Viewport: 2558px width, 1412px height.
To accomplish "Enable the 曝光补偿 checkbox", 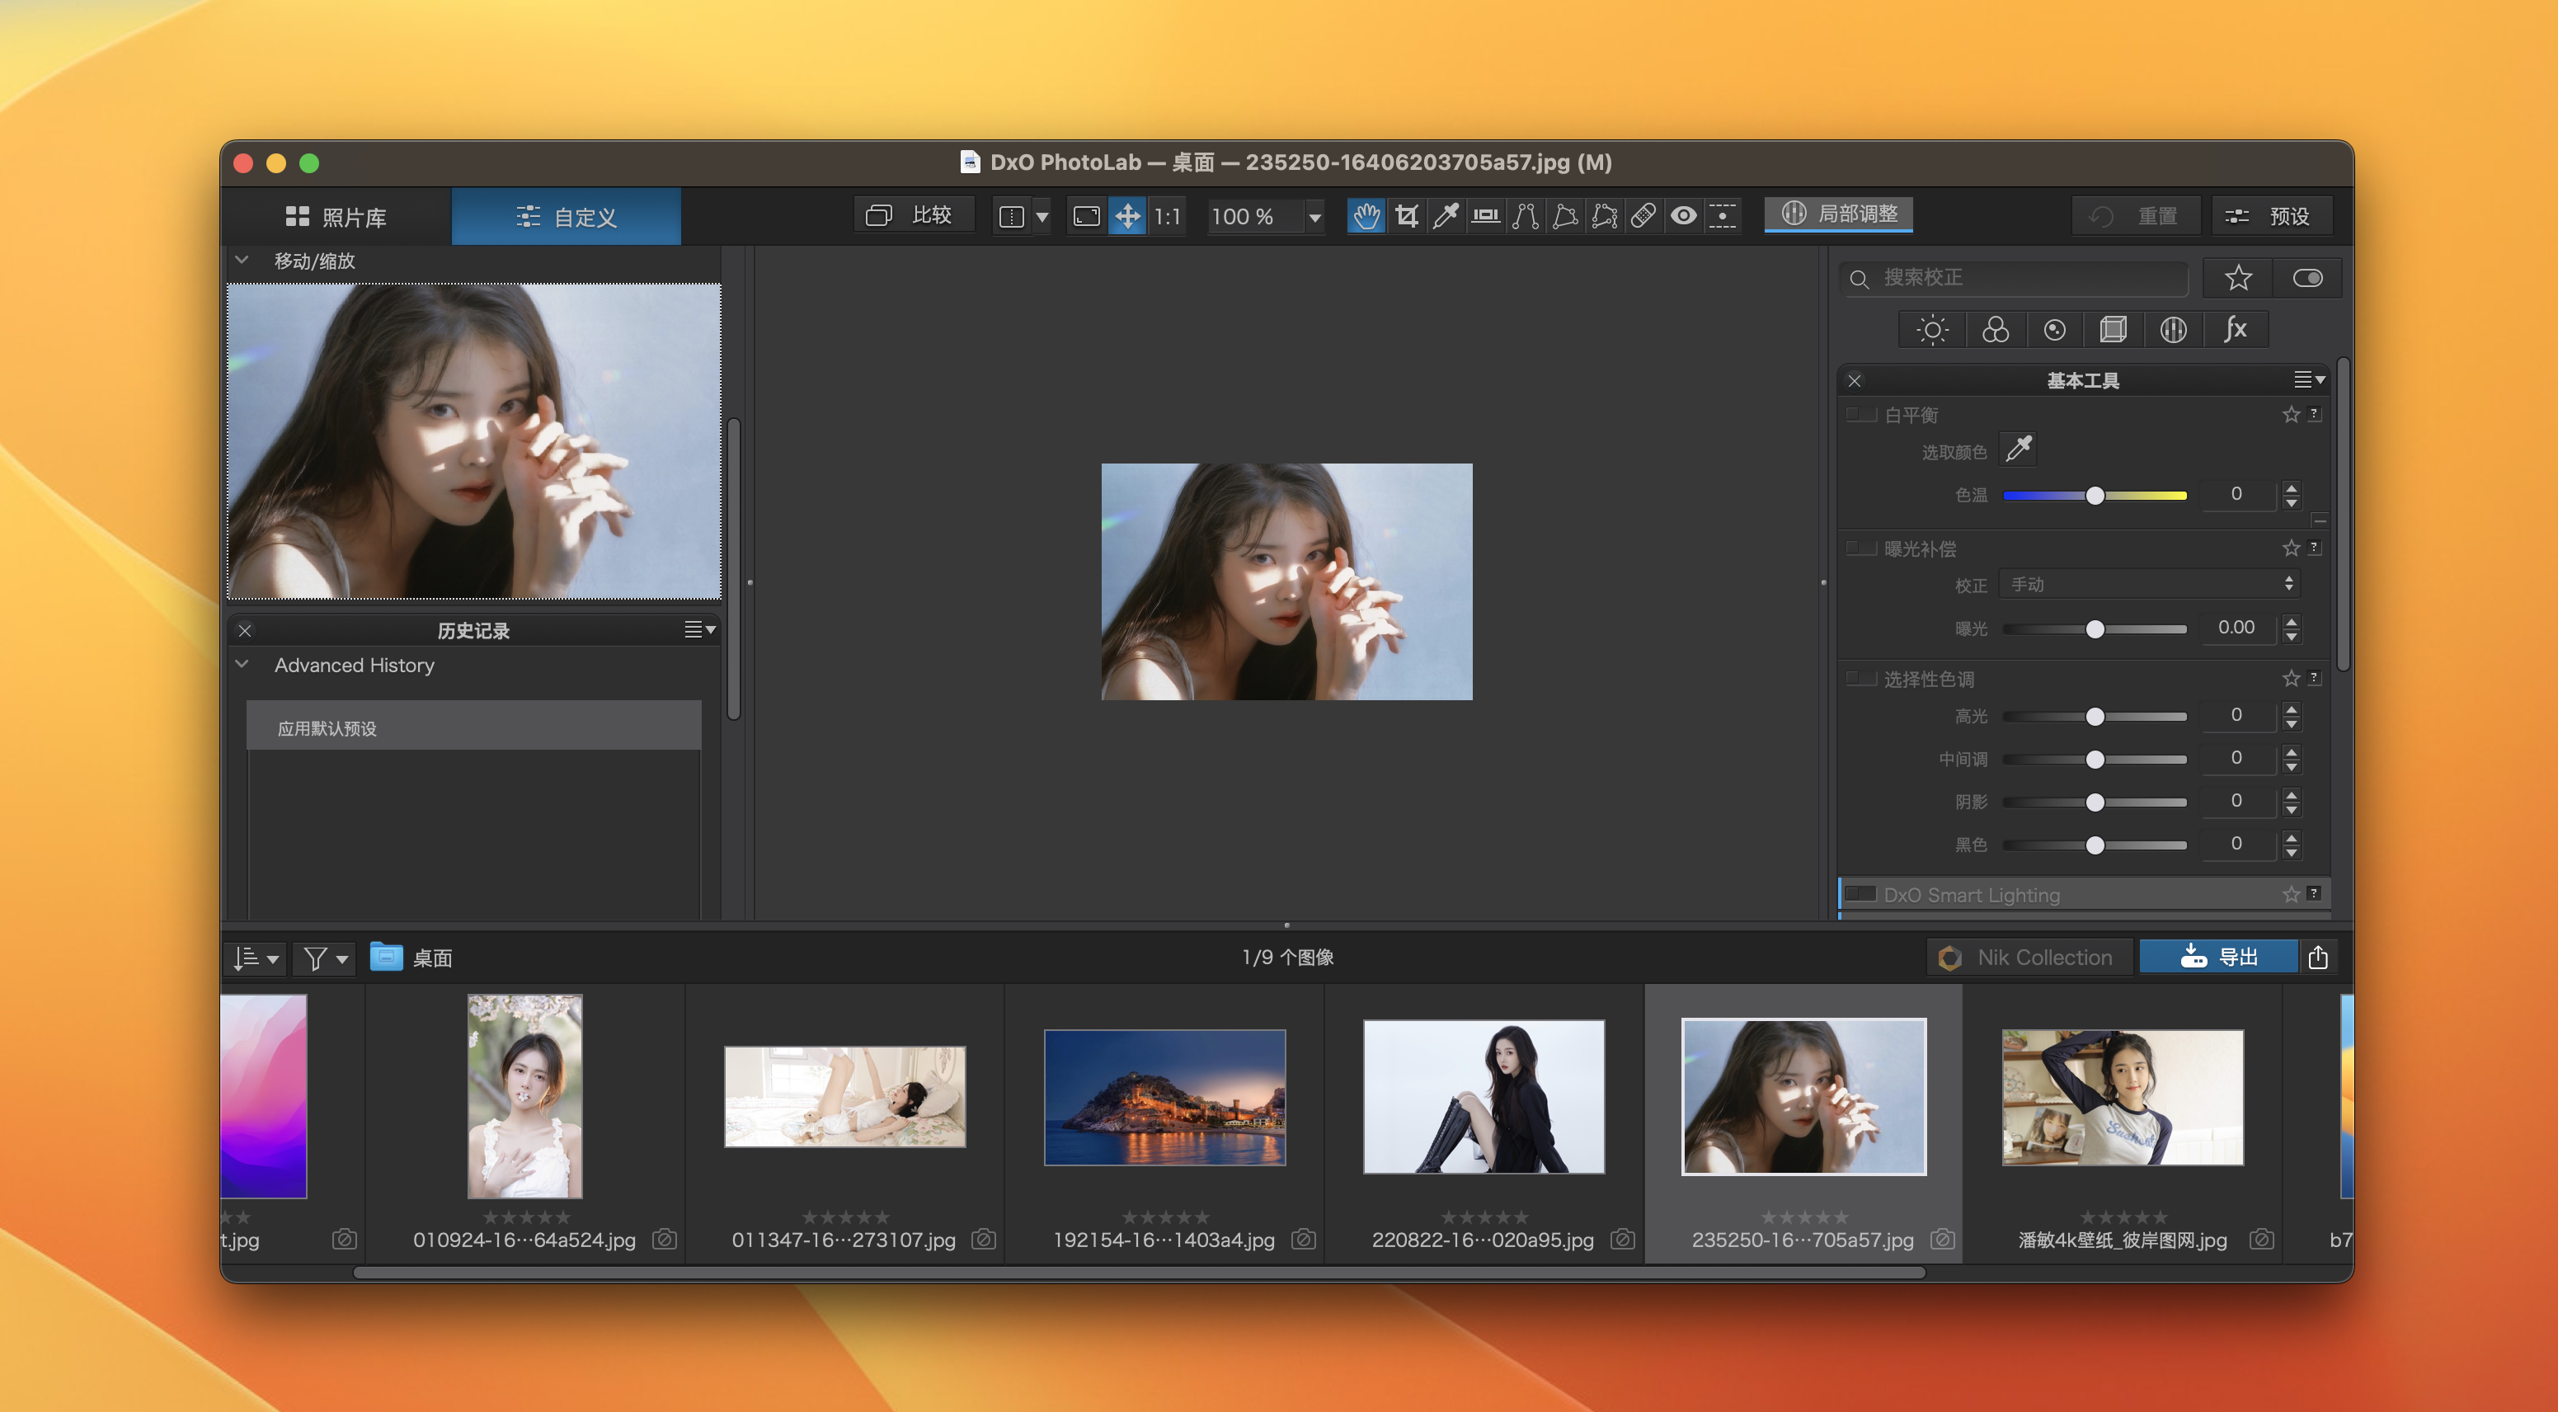I will click(1861, 548).
